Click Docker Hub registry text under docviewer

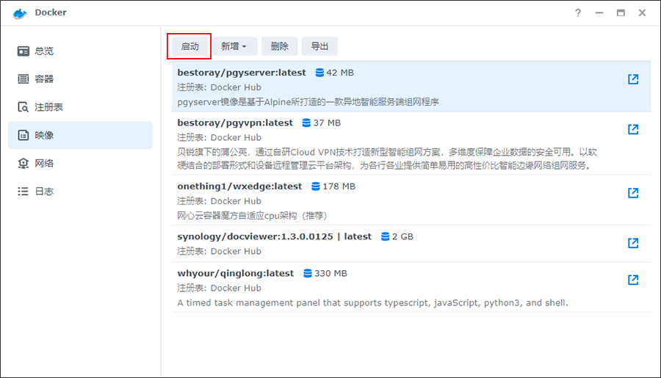click(236, 251)
